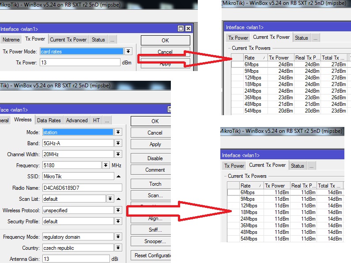This screenshot has width=351, height=263.
Task: Sort by Tx Power column in top-right table
Action: tap(281, 58)
